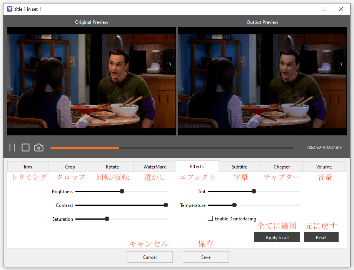Save the video edits

coord(206,257)
